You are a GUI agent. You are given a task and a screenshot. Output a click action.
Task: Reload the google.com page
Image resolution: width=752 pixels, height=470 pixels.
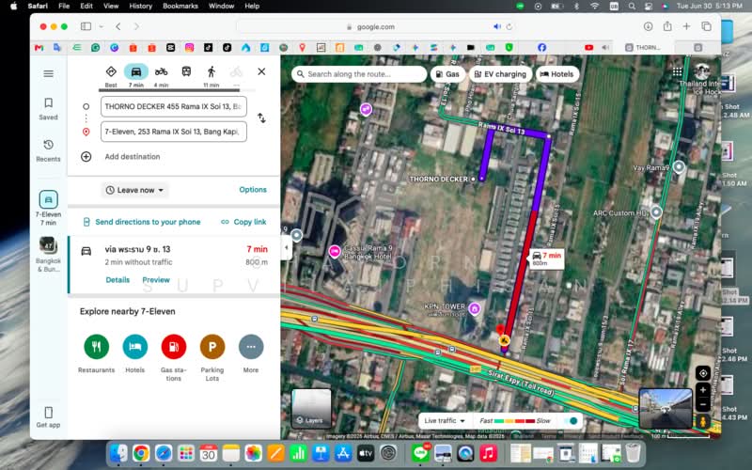point(509,27)
